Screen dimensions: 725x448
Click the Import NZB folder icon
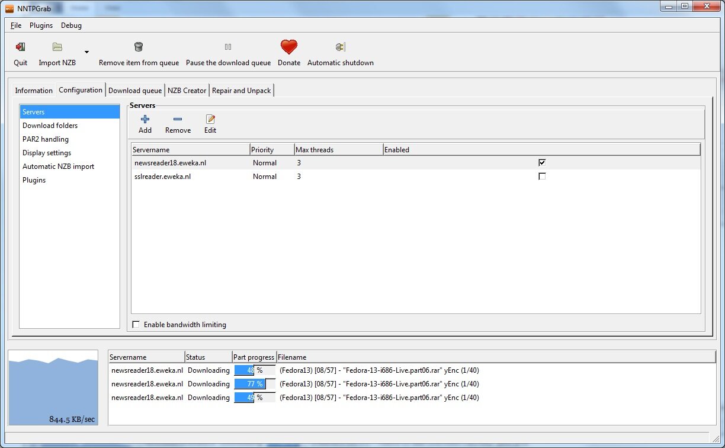point(57,47)
